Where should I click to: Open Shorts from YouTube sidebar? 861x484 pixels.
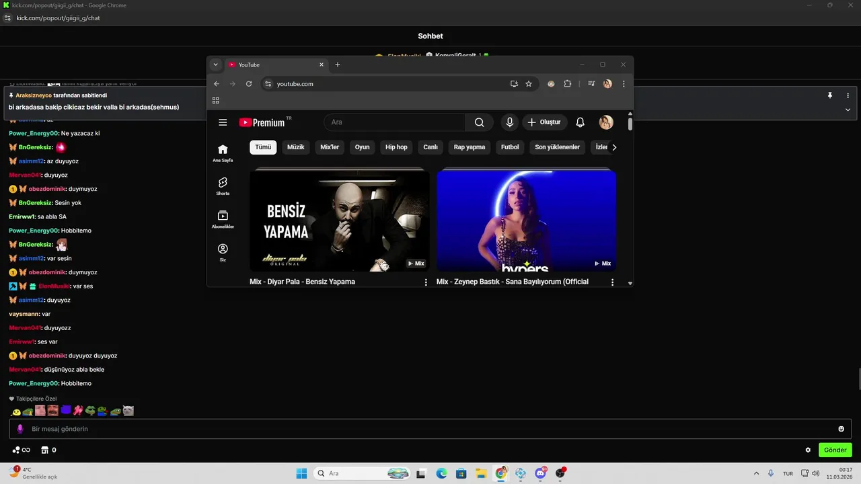[223, 186]
